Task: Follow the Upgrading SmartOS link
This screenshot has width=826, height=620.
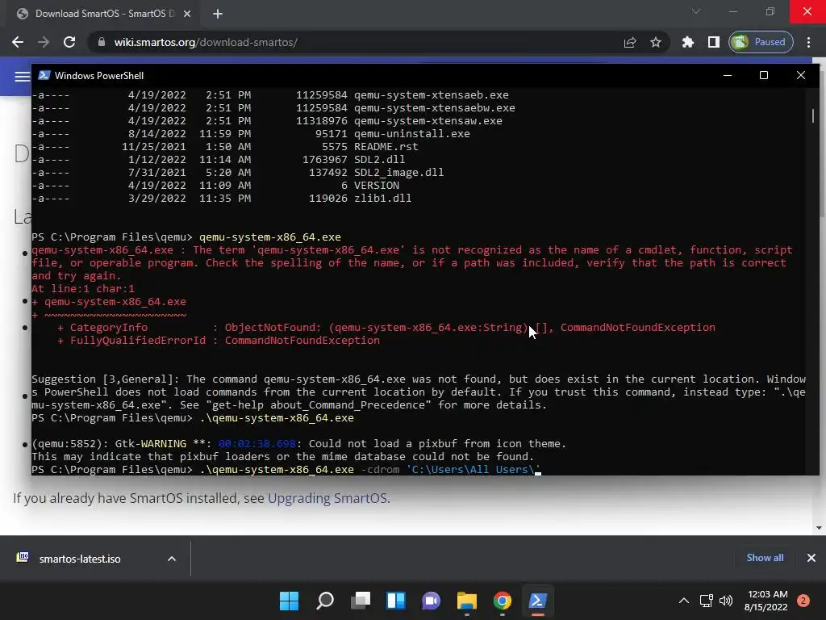Action: coord(327,498)
